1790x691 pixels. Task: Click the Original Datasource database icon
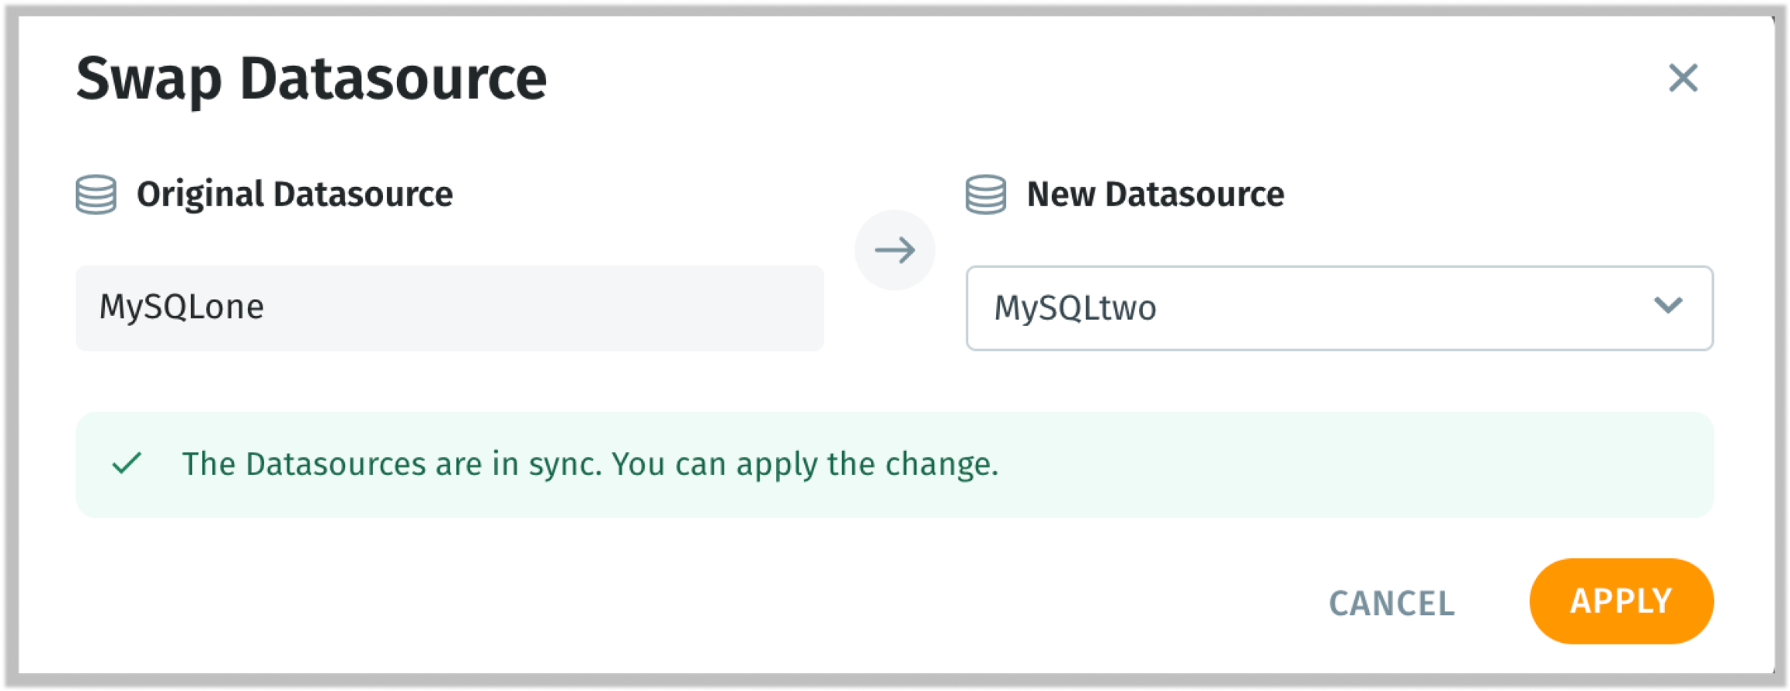(x=96, y=194)
